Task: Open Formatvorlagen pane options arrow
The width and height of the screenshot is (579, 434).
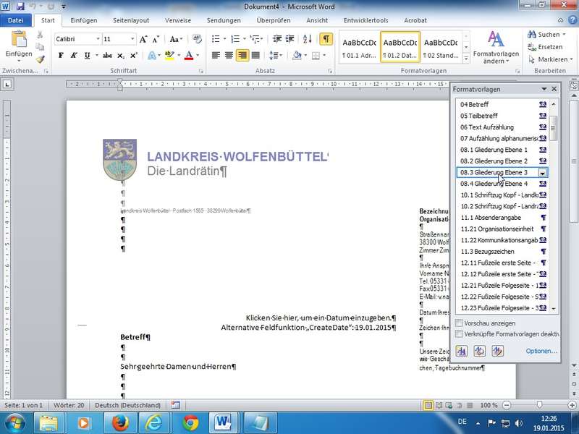Action: (544, 89)
